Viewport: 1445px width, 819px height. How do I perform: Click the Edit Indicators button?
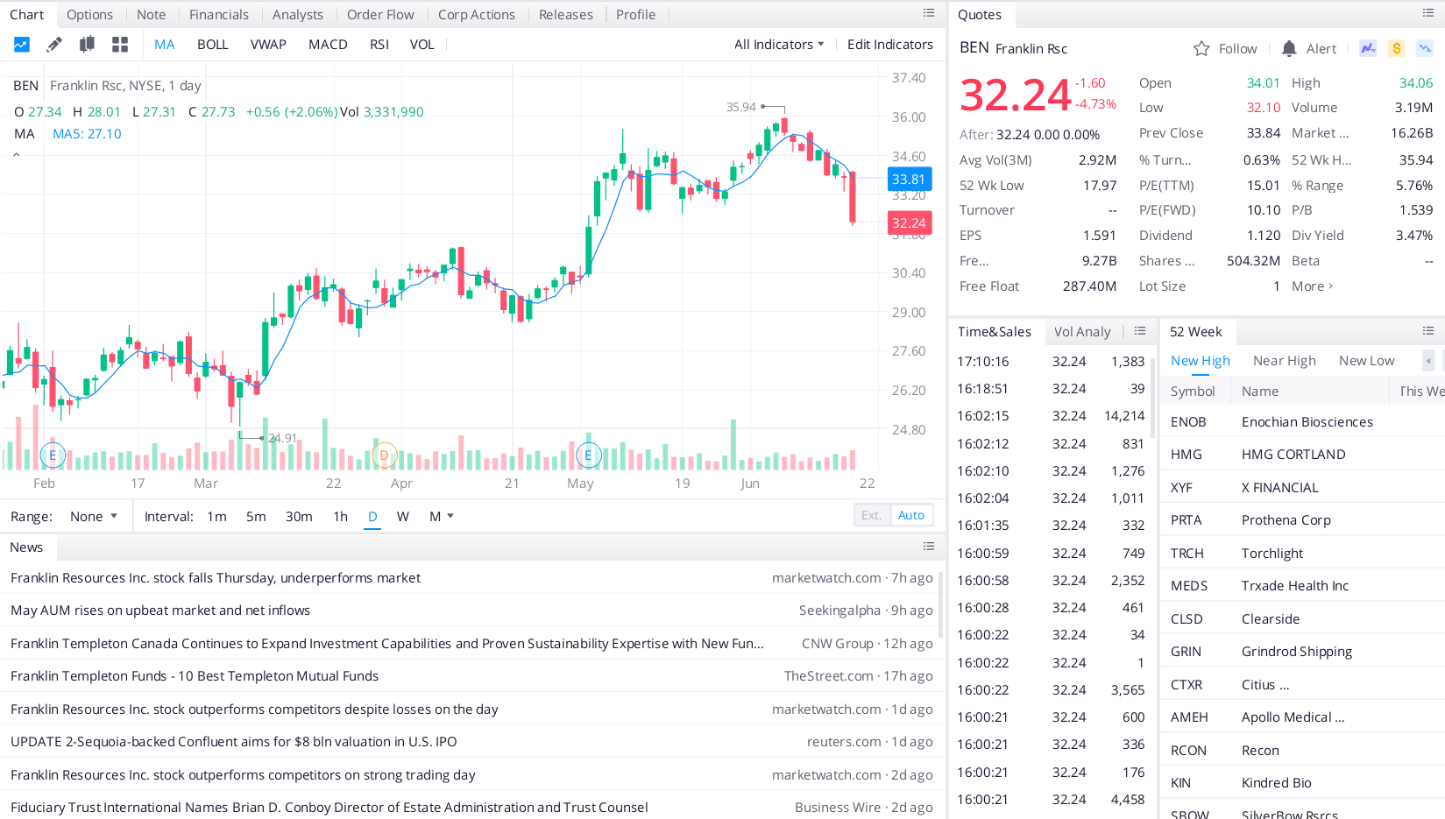[889, 45]
